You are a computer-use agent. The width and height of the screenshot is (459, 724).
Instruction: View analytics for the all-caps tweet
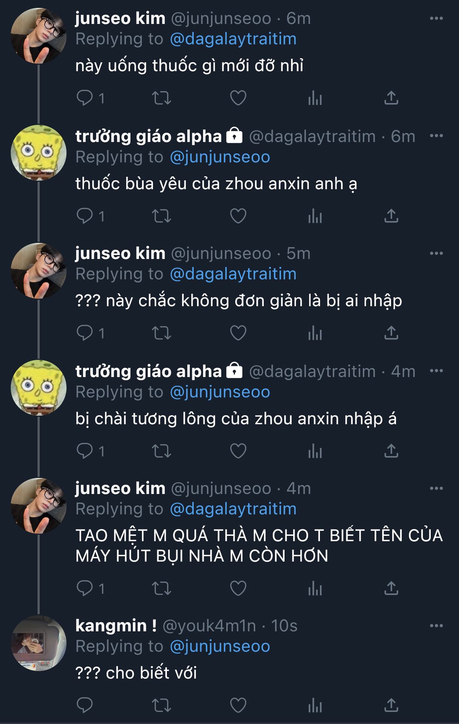click(x=315, y=588)
